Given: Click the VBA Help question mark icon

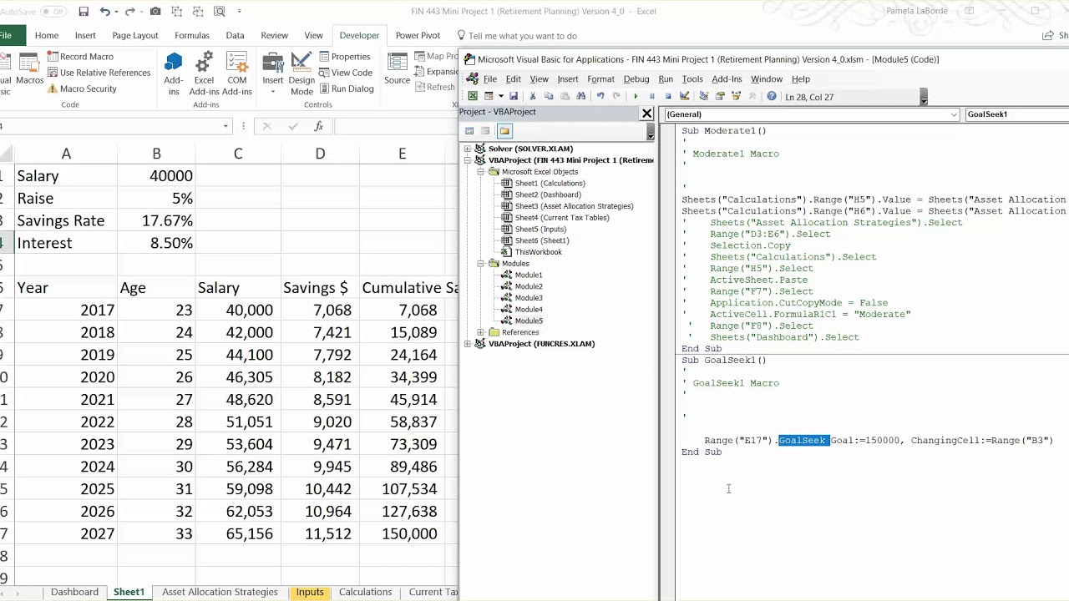Looking at the screenshot, I should coord(772,96).
